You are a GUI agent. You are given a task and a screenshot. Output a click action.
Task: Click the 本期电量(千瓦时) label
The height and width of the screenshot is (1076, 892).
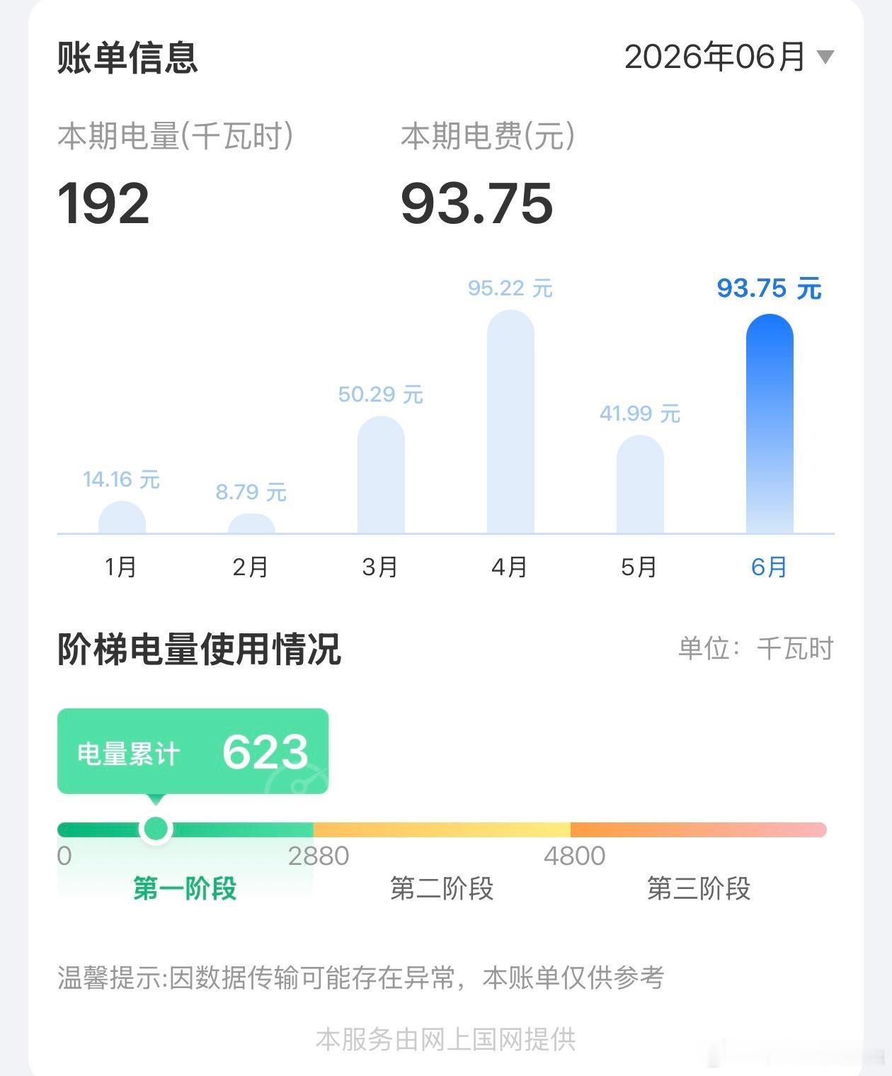(x=176, y=136)
